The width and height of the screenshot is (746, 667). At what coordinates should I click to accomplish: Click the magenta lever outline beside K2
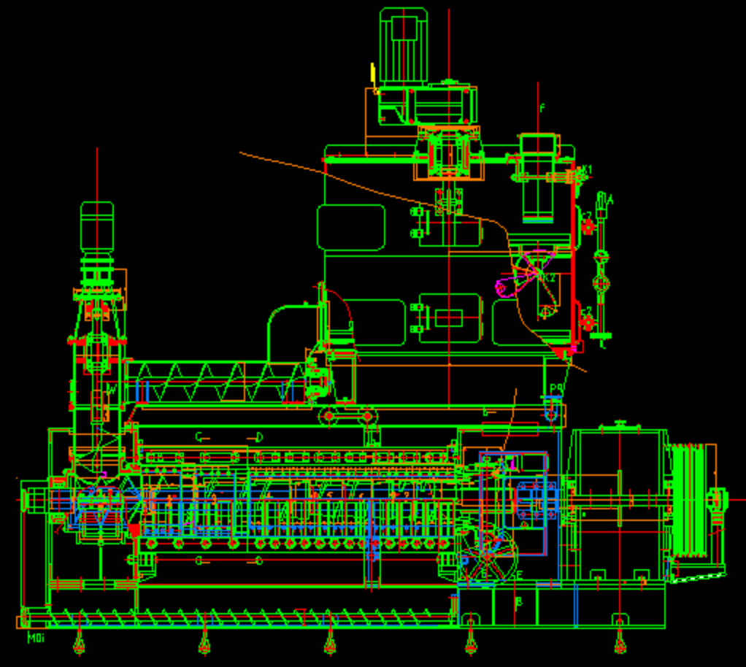pos(502,287)
